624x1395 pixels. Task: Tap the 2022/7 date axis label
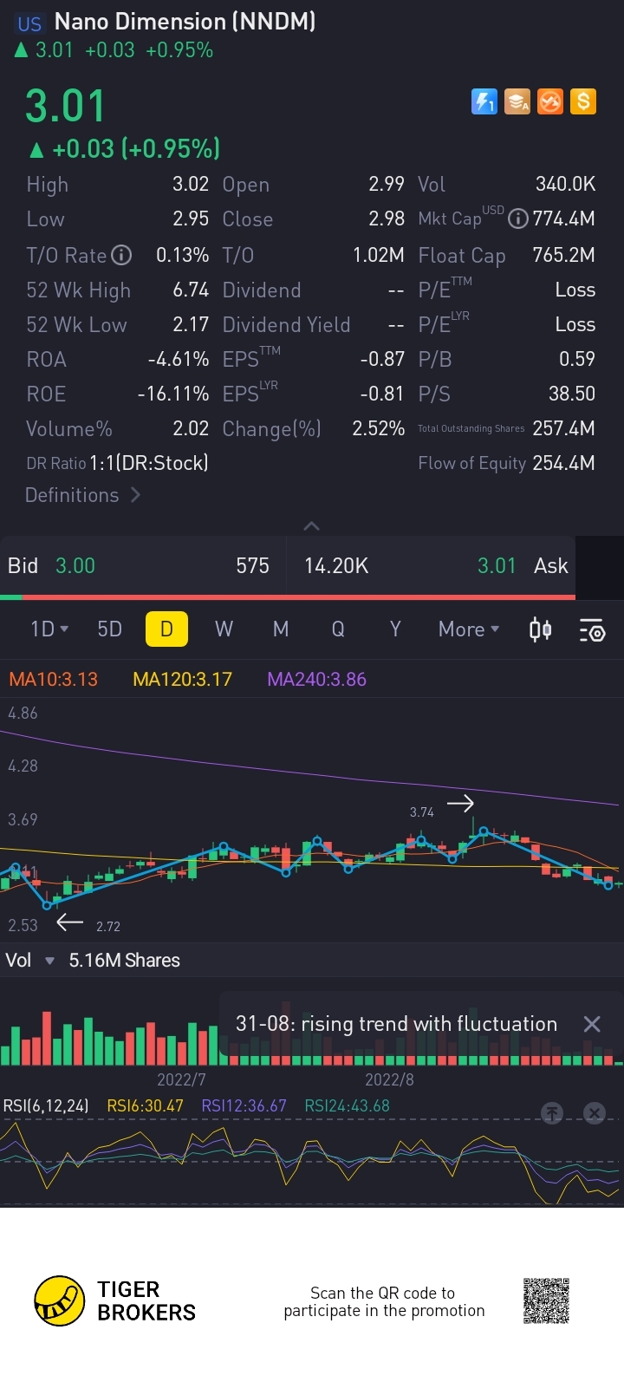[181, 1079]
